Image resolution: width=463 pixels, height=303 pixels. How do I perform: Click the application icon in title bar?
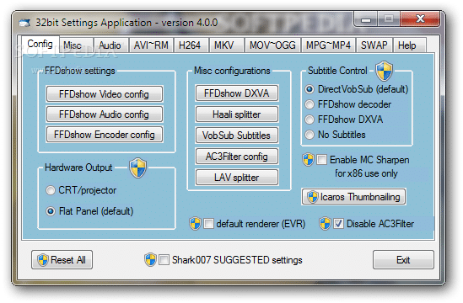pyautogui.click(x=24, y=23)
